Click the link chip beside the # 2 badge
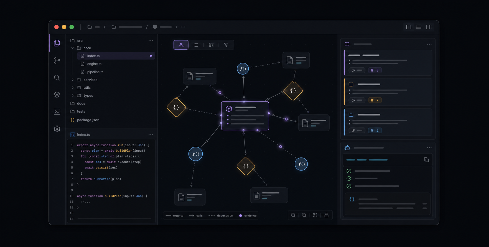489x247 pixels. (357, 130)
